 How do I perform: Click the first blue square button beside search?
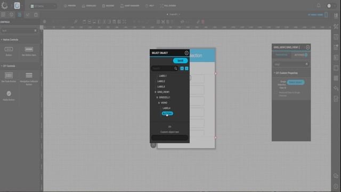click(x=182, y=68)
